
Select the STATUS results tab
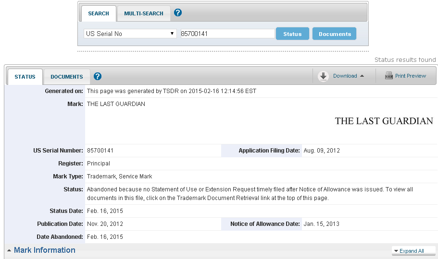tap(25, 77)
